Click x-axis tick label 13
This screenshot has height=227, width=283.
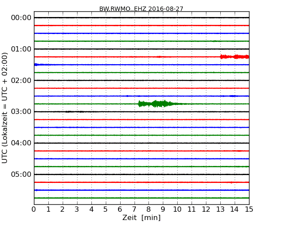tap(220, 210)
